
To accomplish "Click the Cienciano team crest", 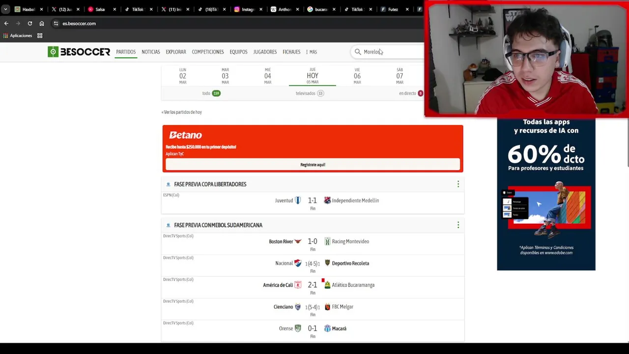I will 298,307.
